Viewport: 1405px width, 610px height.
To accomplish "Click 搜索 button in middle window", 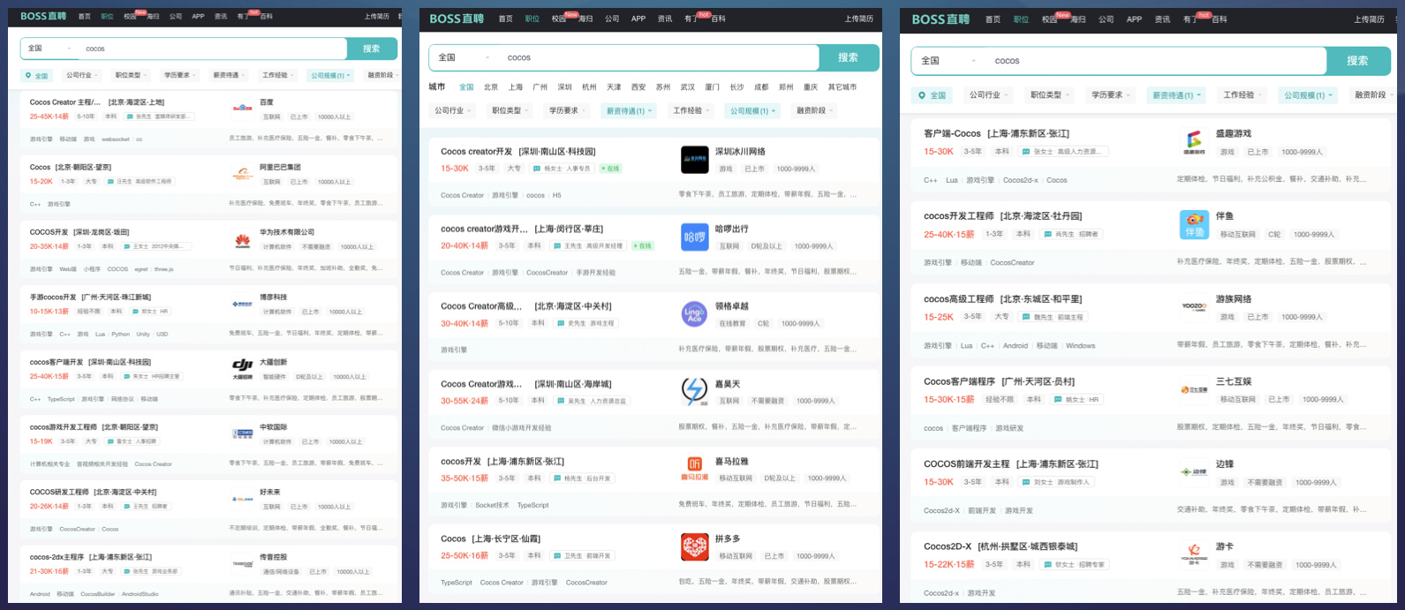I will point(849,57).
